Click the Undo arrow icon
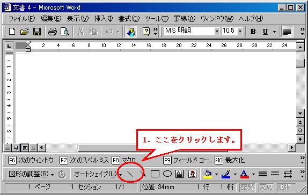The image size is (308, 195). (x=109, y=32)
